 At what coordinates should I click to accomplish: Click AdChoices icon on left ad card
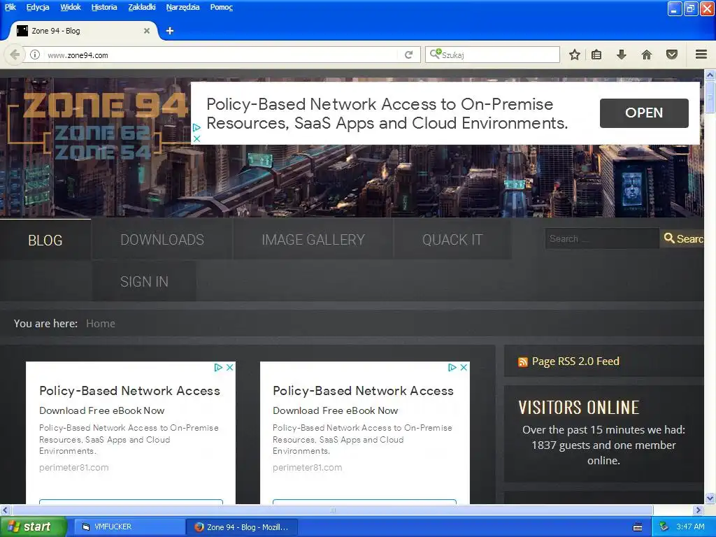(218, 367)
